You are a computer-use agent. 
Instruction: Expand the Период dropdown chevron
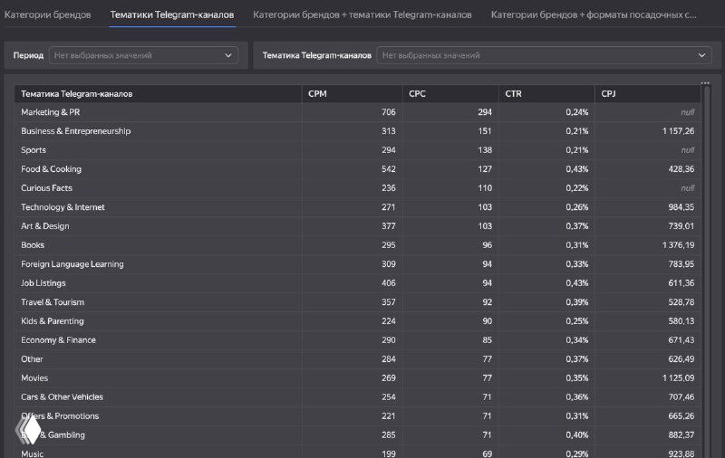[x=228, y=55]
